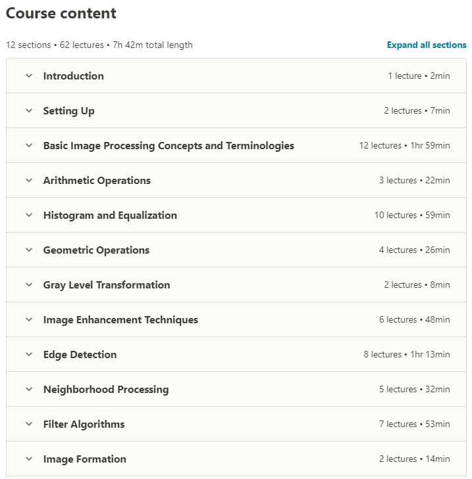Image resolution: width=472 pixels, height=479 pixels.
Task: Expand the Introduction section chevron
Action: (29, 76)
